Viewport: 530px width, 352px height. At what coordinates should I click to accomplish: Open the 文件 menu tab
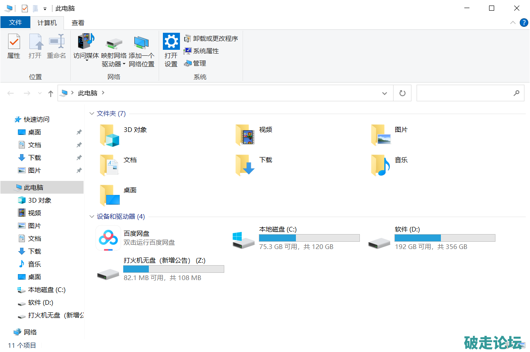(x=15, y=23)
